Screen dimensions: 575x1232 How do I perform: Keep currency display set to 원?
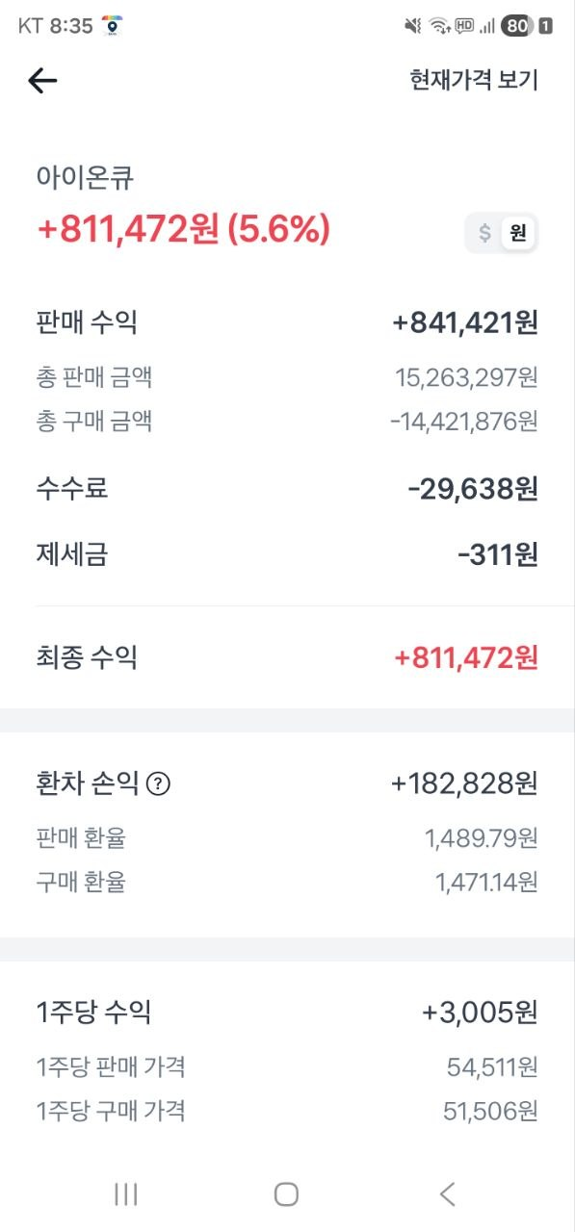[517, 232]
